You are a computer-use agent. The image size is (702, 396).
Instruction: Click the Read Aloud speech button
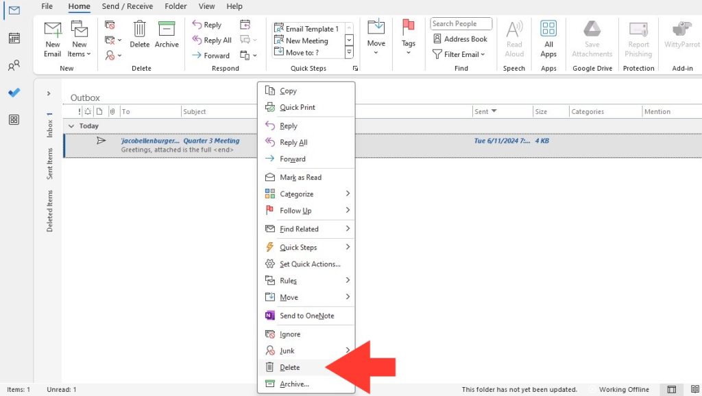click(514, 39)
